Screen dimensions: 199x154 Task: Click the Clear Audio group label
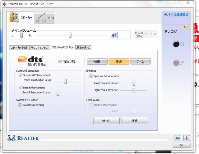click(93, 100)
